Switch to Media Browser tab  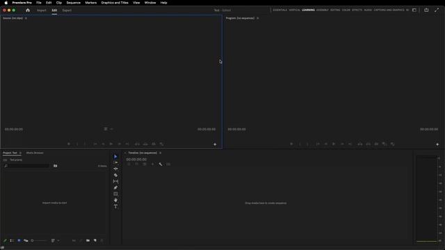click(x=35, y=153)
